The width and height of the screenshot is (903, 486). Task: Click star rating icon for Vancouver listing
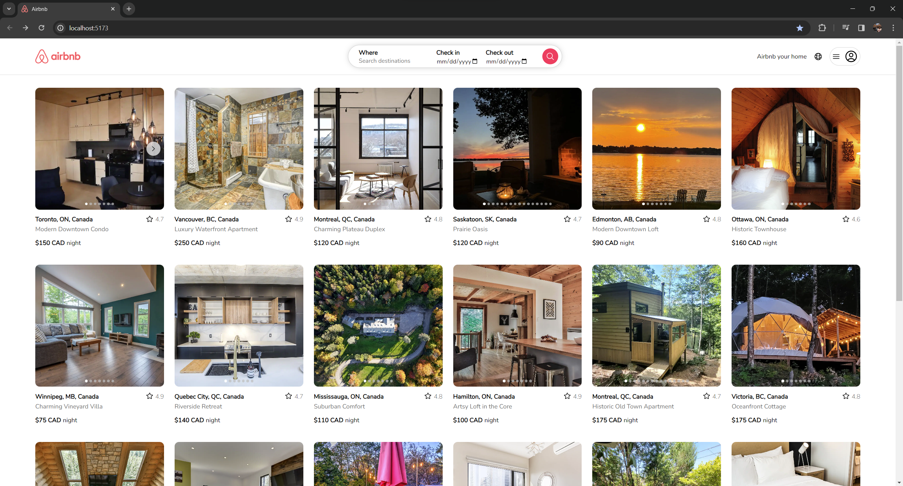(289, 219)
